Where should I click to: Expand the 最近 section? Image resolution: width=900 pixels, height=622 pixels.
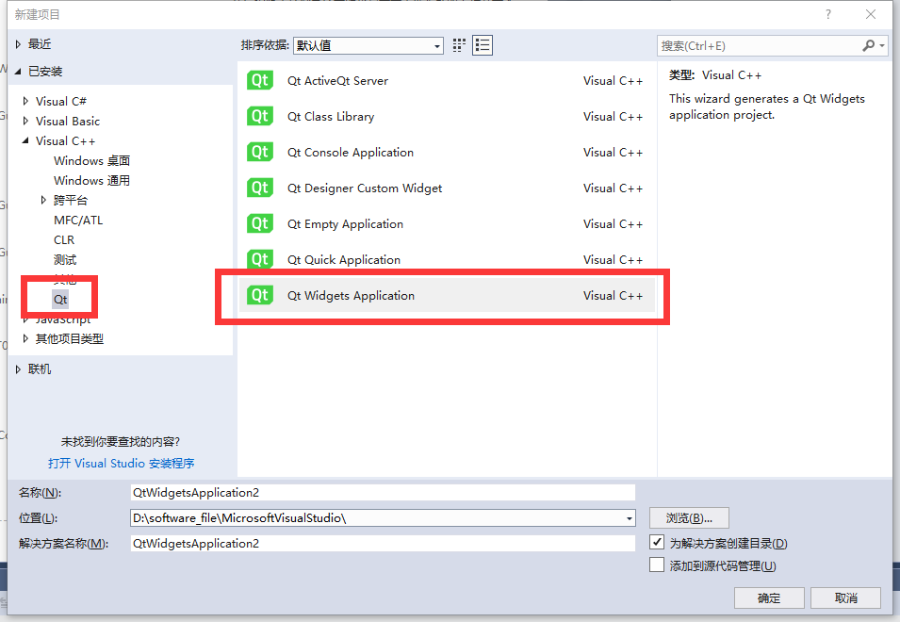tap(18, 44)
